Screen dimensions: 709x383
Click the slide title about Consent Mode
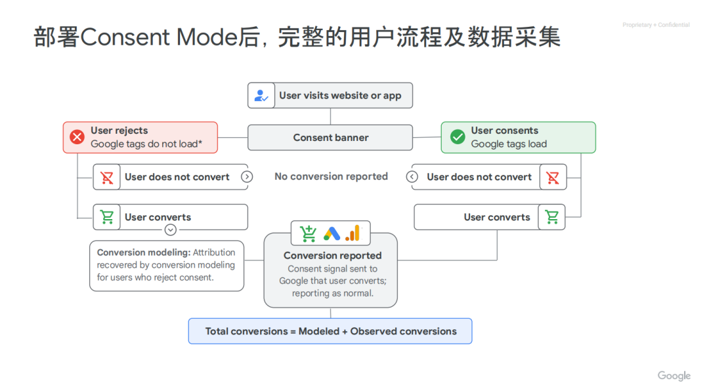[297, 37]
